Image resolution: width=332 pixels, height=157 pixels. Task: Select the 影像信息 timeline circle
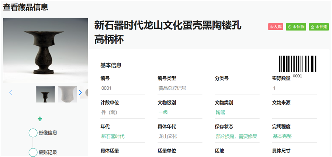pos(33,133)
